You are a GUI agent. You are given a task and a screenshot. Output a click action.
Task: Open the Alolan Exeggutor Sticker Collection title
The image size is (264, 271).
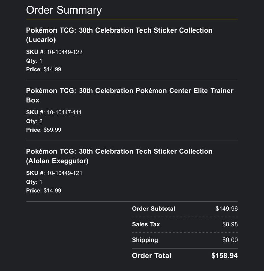(x=119, y=156)
